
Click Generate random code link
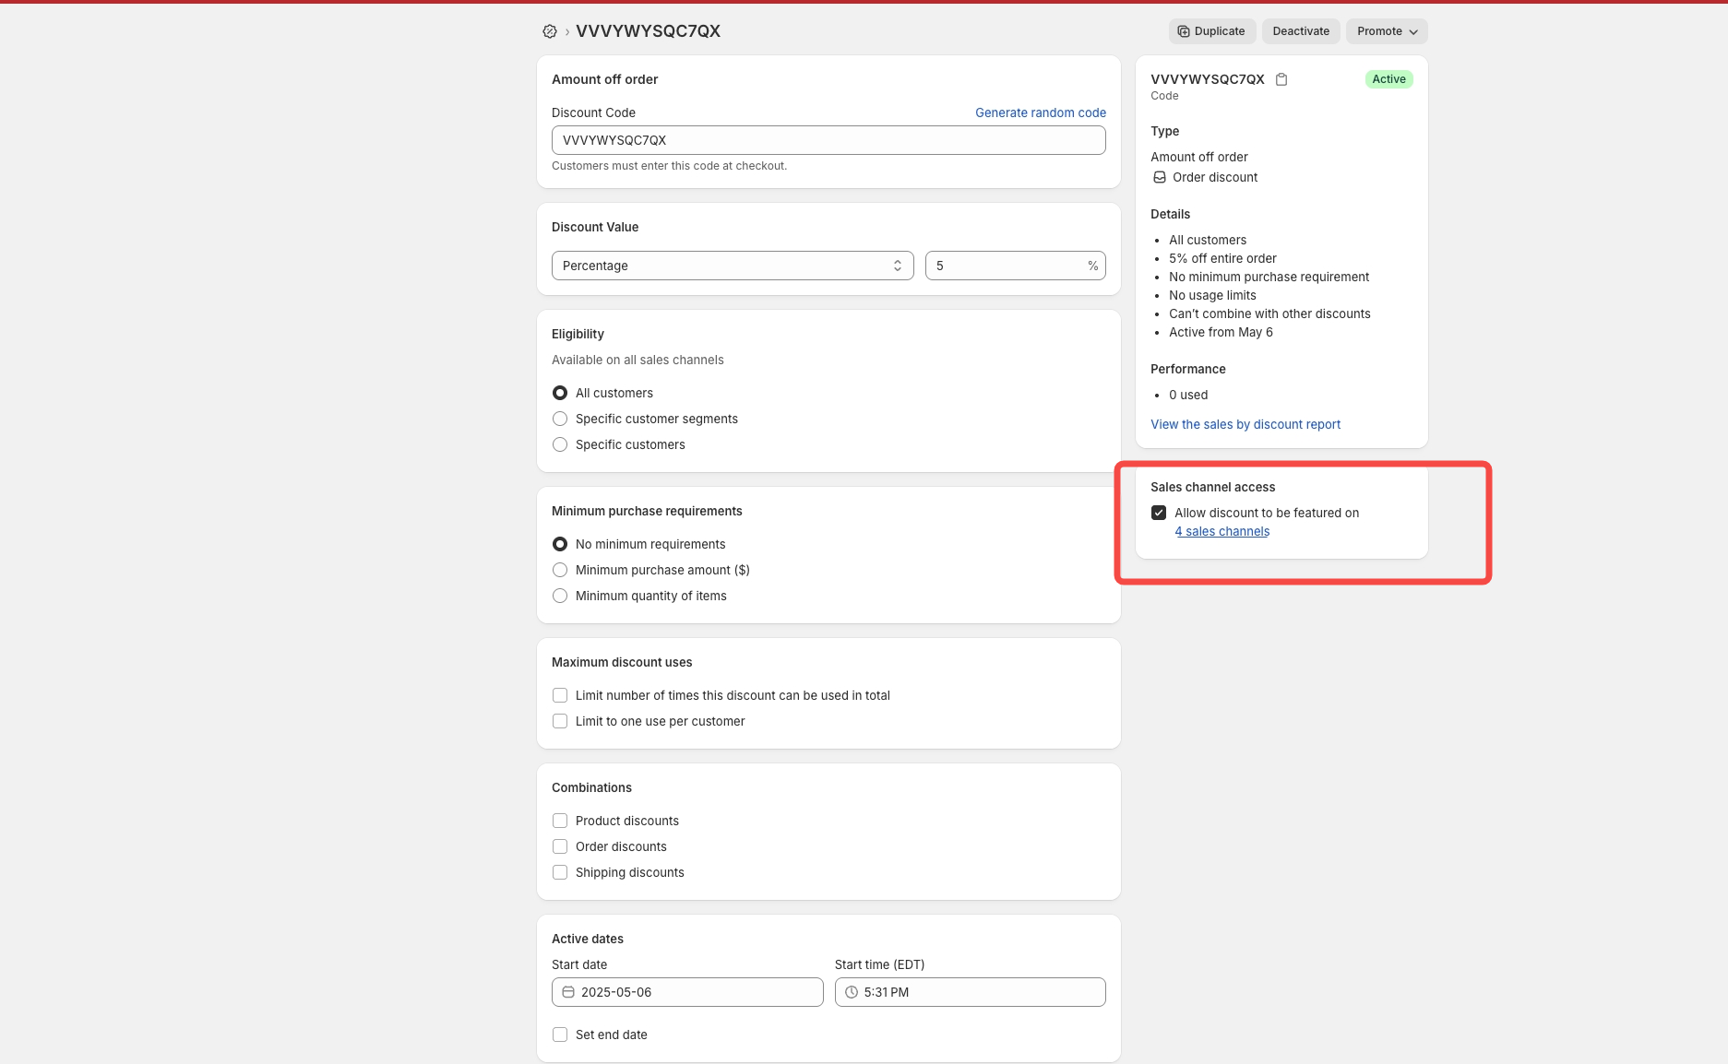pos(1040,112)
